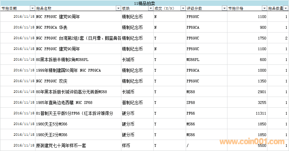289x151 pixels.
Task: Open the 节拍日期 column filter dropdown
Action: pos(32,8)
